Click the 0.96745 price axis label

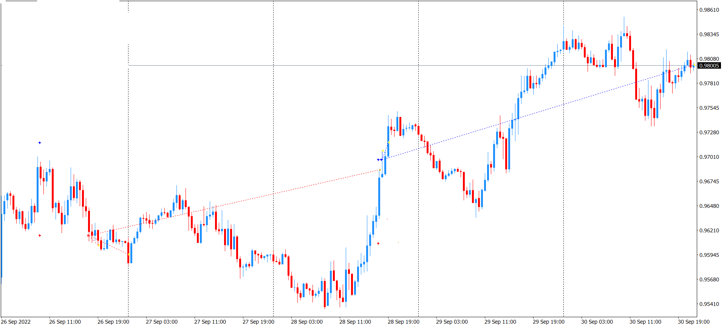tap(709, 181)
